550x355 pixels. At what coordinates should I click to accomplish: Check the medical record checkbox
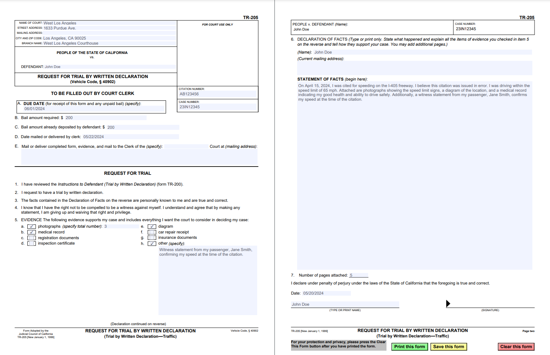pos(32,232)
